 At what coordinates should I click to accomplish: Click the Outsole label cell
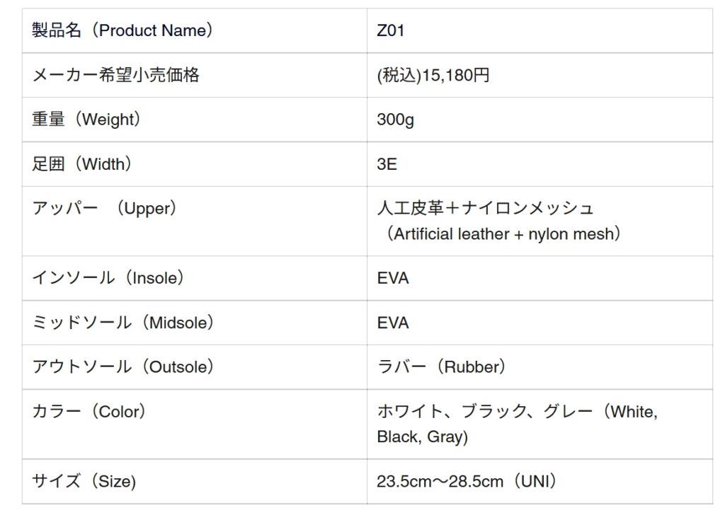[x=123, y=367]
